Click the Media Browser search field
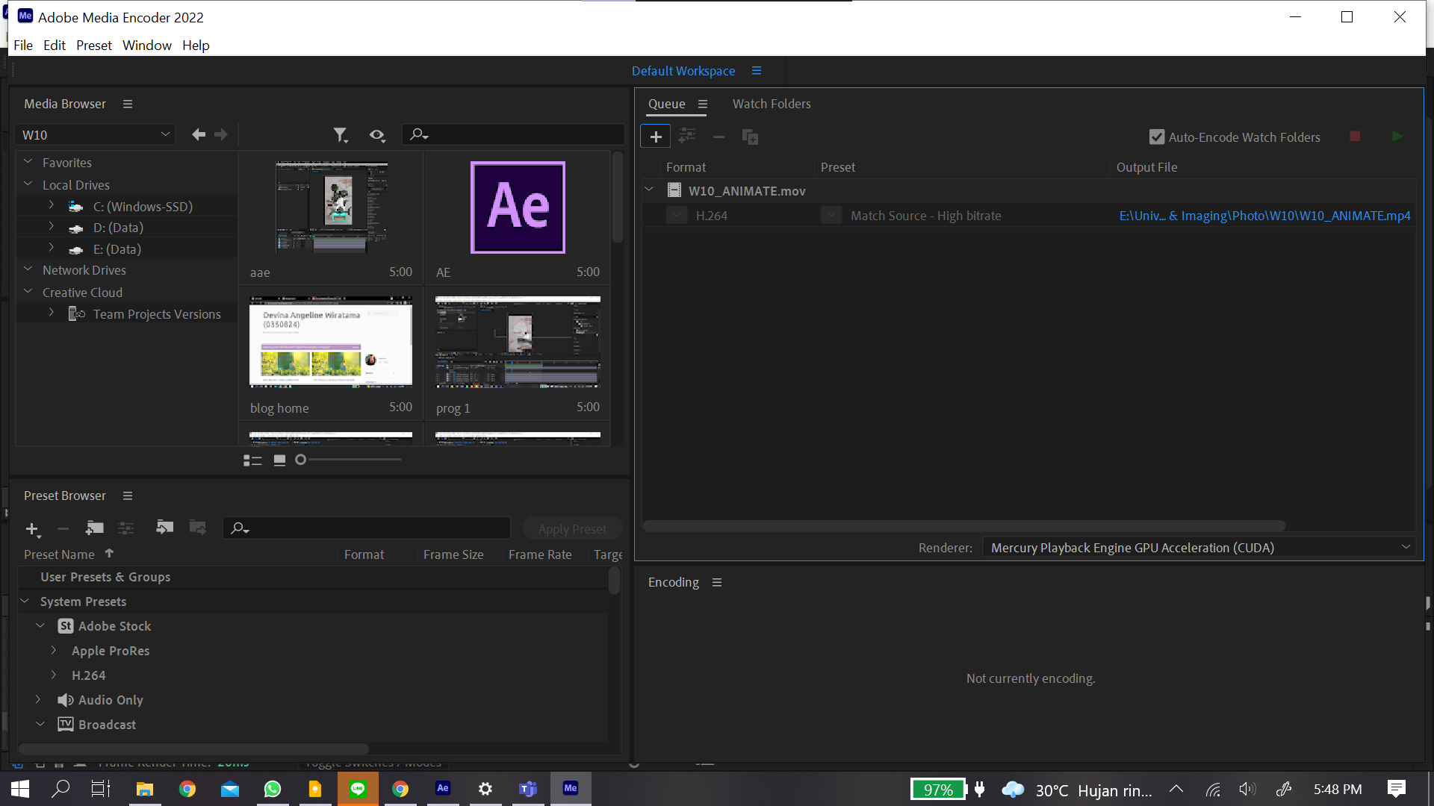The width and height of the screenshot is (1434, 806). pos(514,134)
